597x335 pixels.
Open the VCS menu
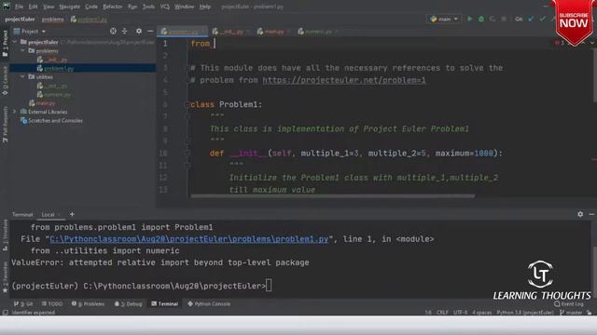(164, 7)
